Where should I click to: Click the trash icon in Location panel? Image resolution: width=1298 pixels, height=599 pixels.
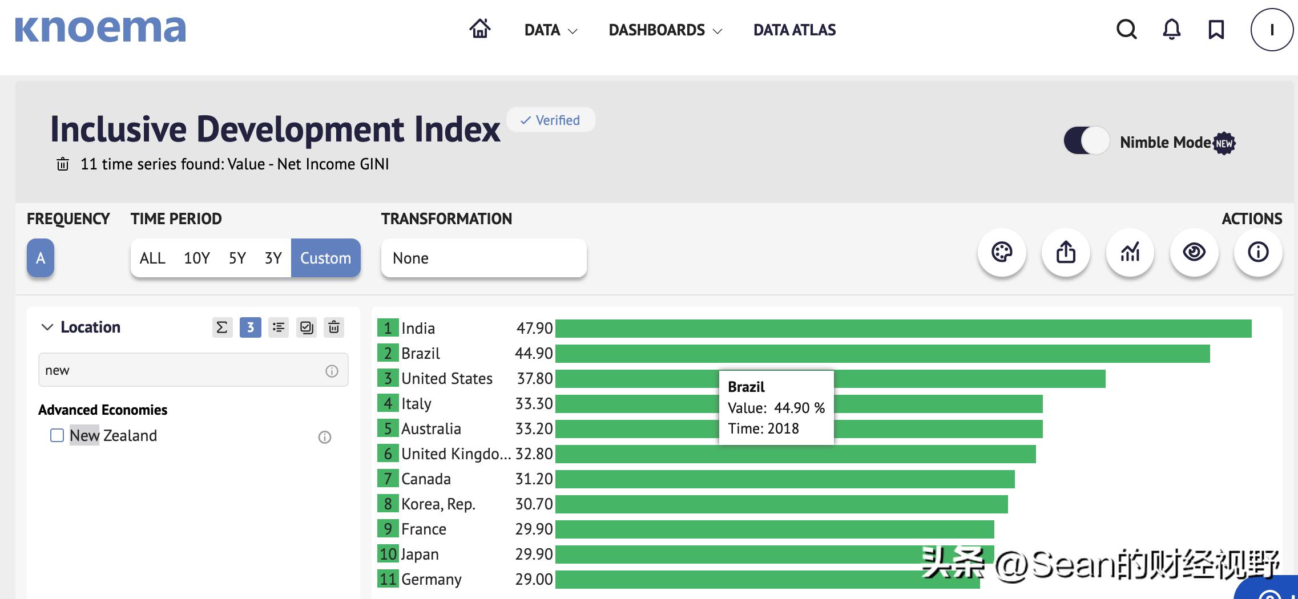point(334,327)
